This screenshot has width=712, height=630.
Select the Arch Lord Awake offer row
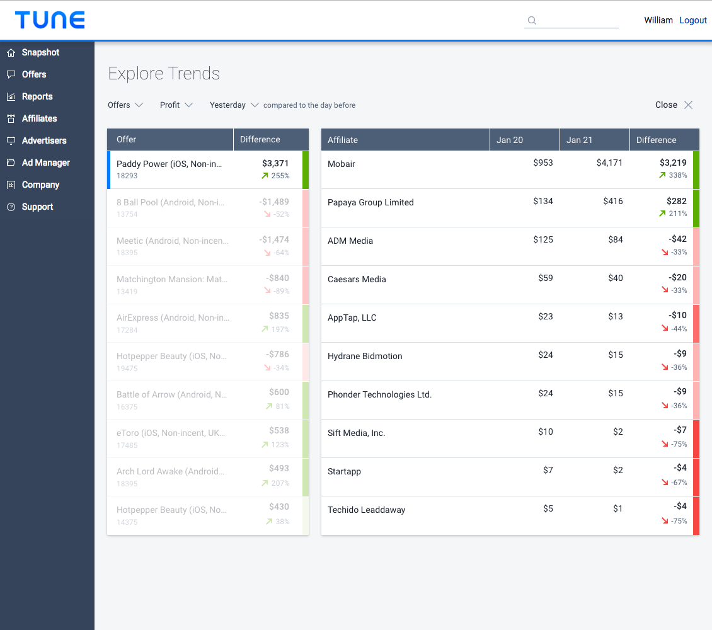click(x=208, y=477)
